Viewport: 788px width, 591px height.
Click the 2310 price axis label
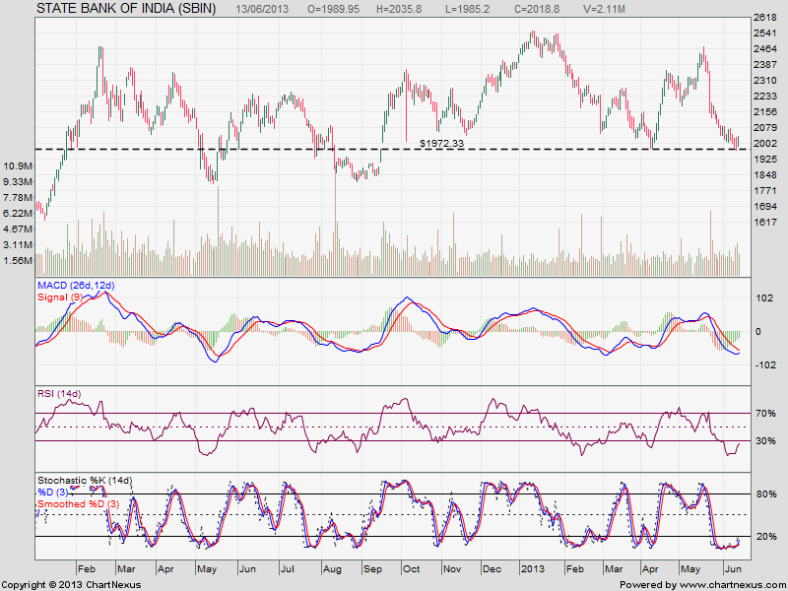pos(765,81)
